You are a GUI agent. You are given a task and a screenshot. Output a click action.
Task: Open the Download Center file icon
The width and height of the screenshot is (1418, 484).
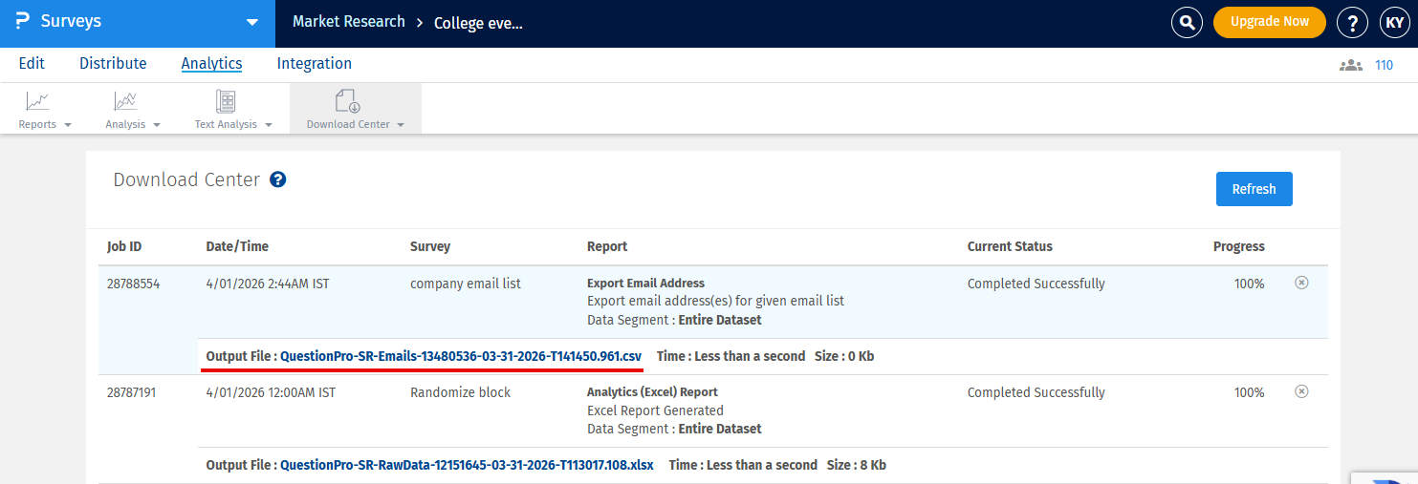point(347,101)
